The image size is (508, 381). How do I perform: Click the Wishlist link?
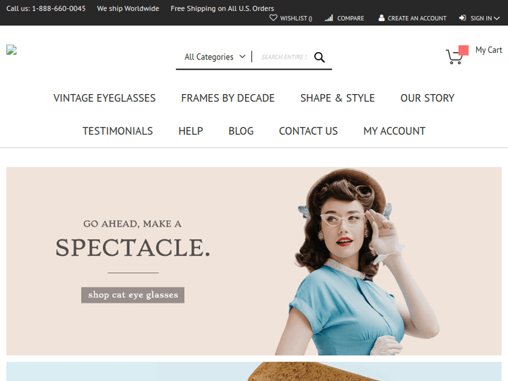point(296,18)
